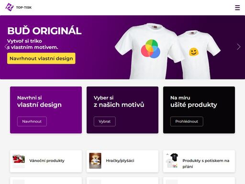
Task: Open the hamburger menu icon
Action: (x=237, y=8)
